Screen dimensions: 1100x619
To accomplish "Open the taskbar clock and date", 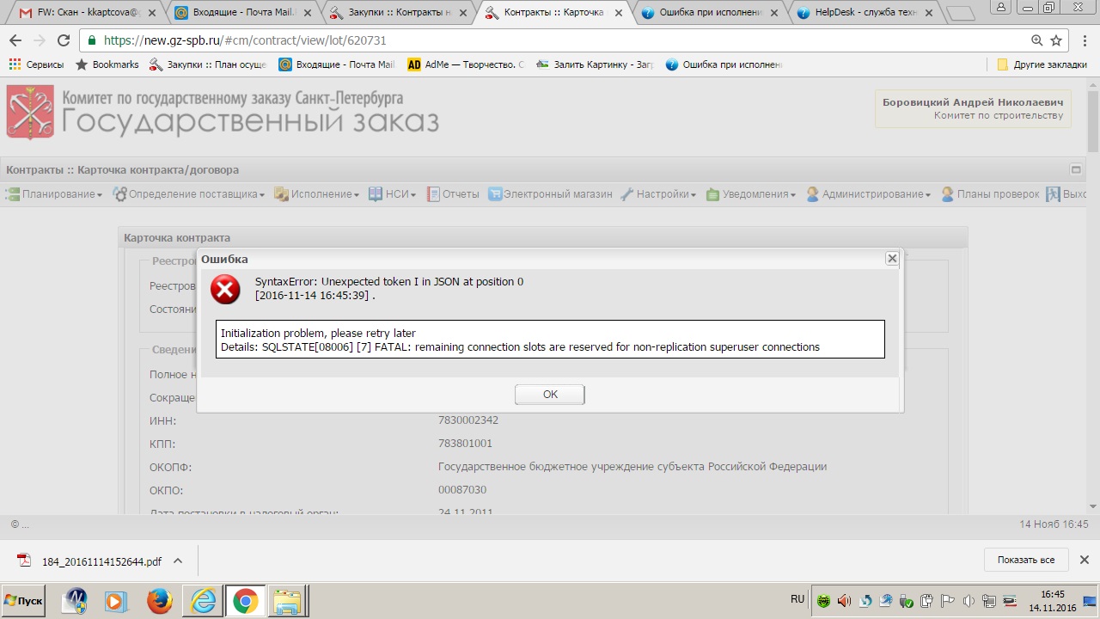I will coord(1052,600).
